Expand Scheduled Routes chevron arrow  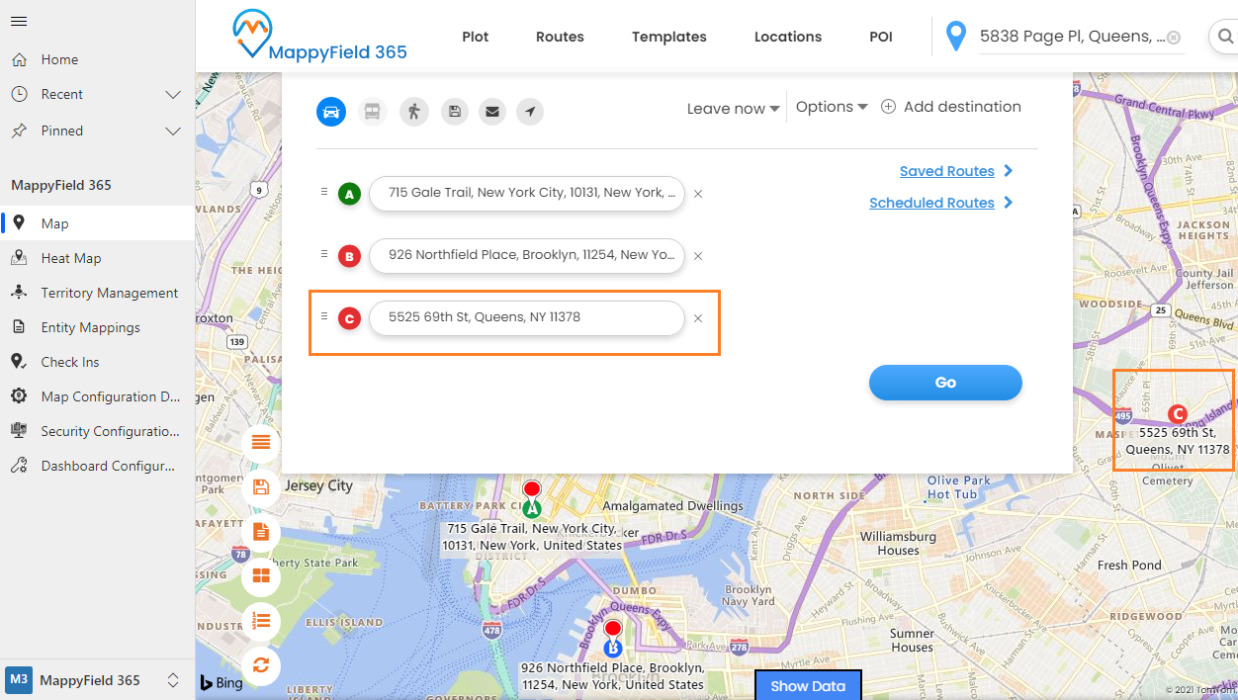pyautogui.click(x=1008, y=203)
